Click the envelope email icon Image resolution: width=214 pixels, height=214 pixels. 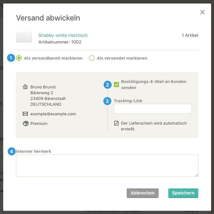(25, 114)
